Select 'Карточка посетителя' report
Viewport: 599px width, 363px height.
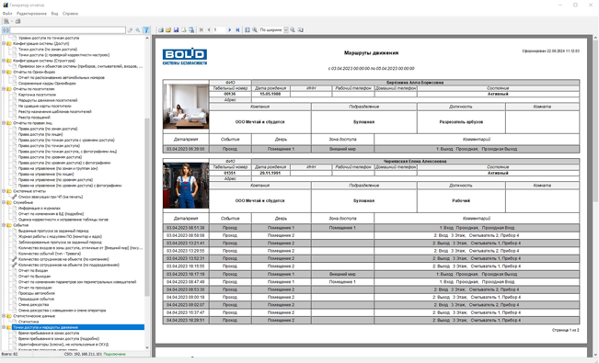click(37, 95)
